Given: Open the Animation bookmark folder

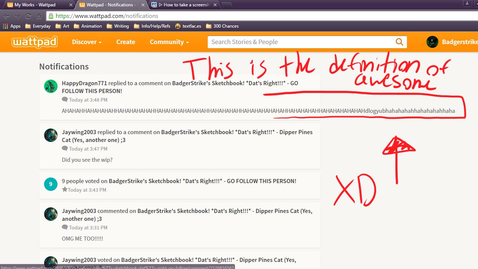Looking at the screenshot, I should (x=88, y=26).
